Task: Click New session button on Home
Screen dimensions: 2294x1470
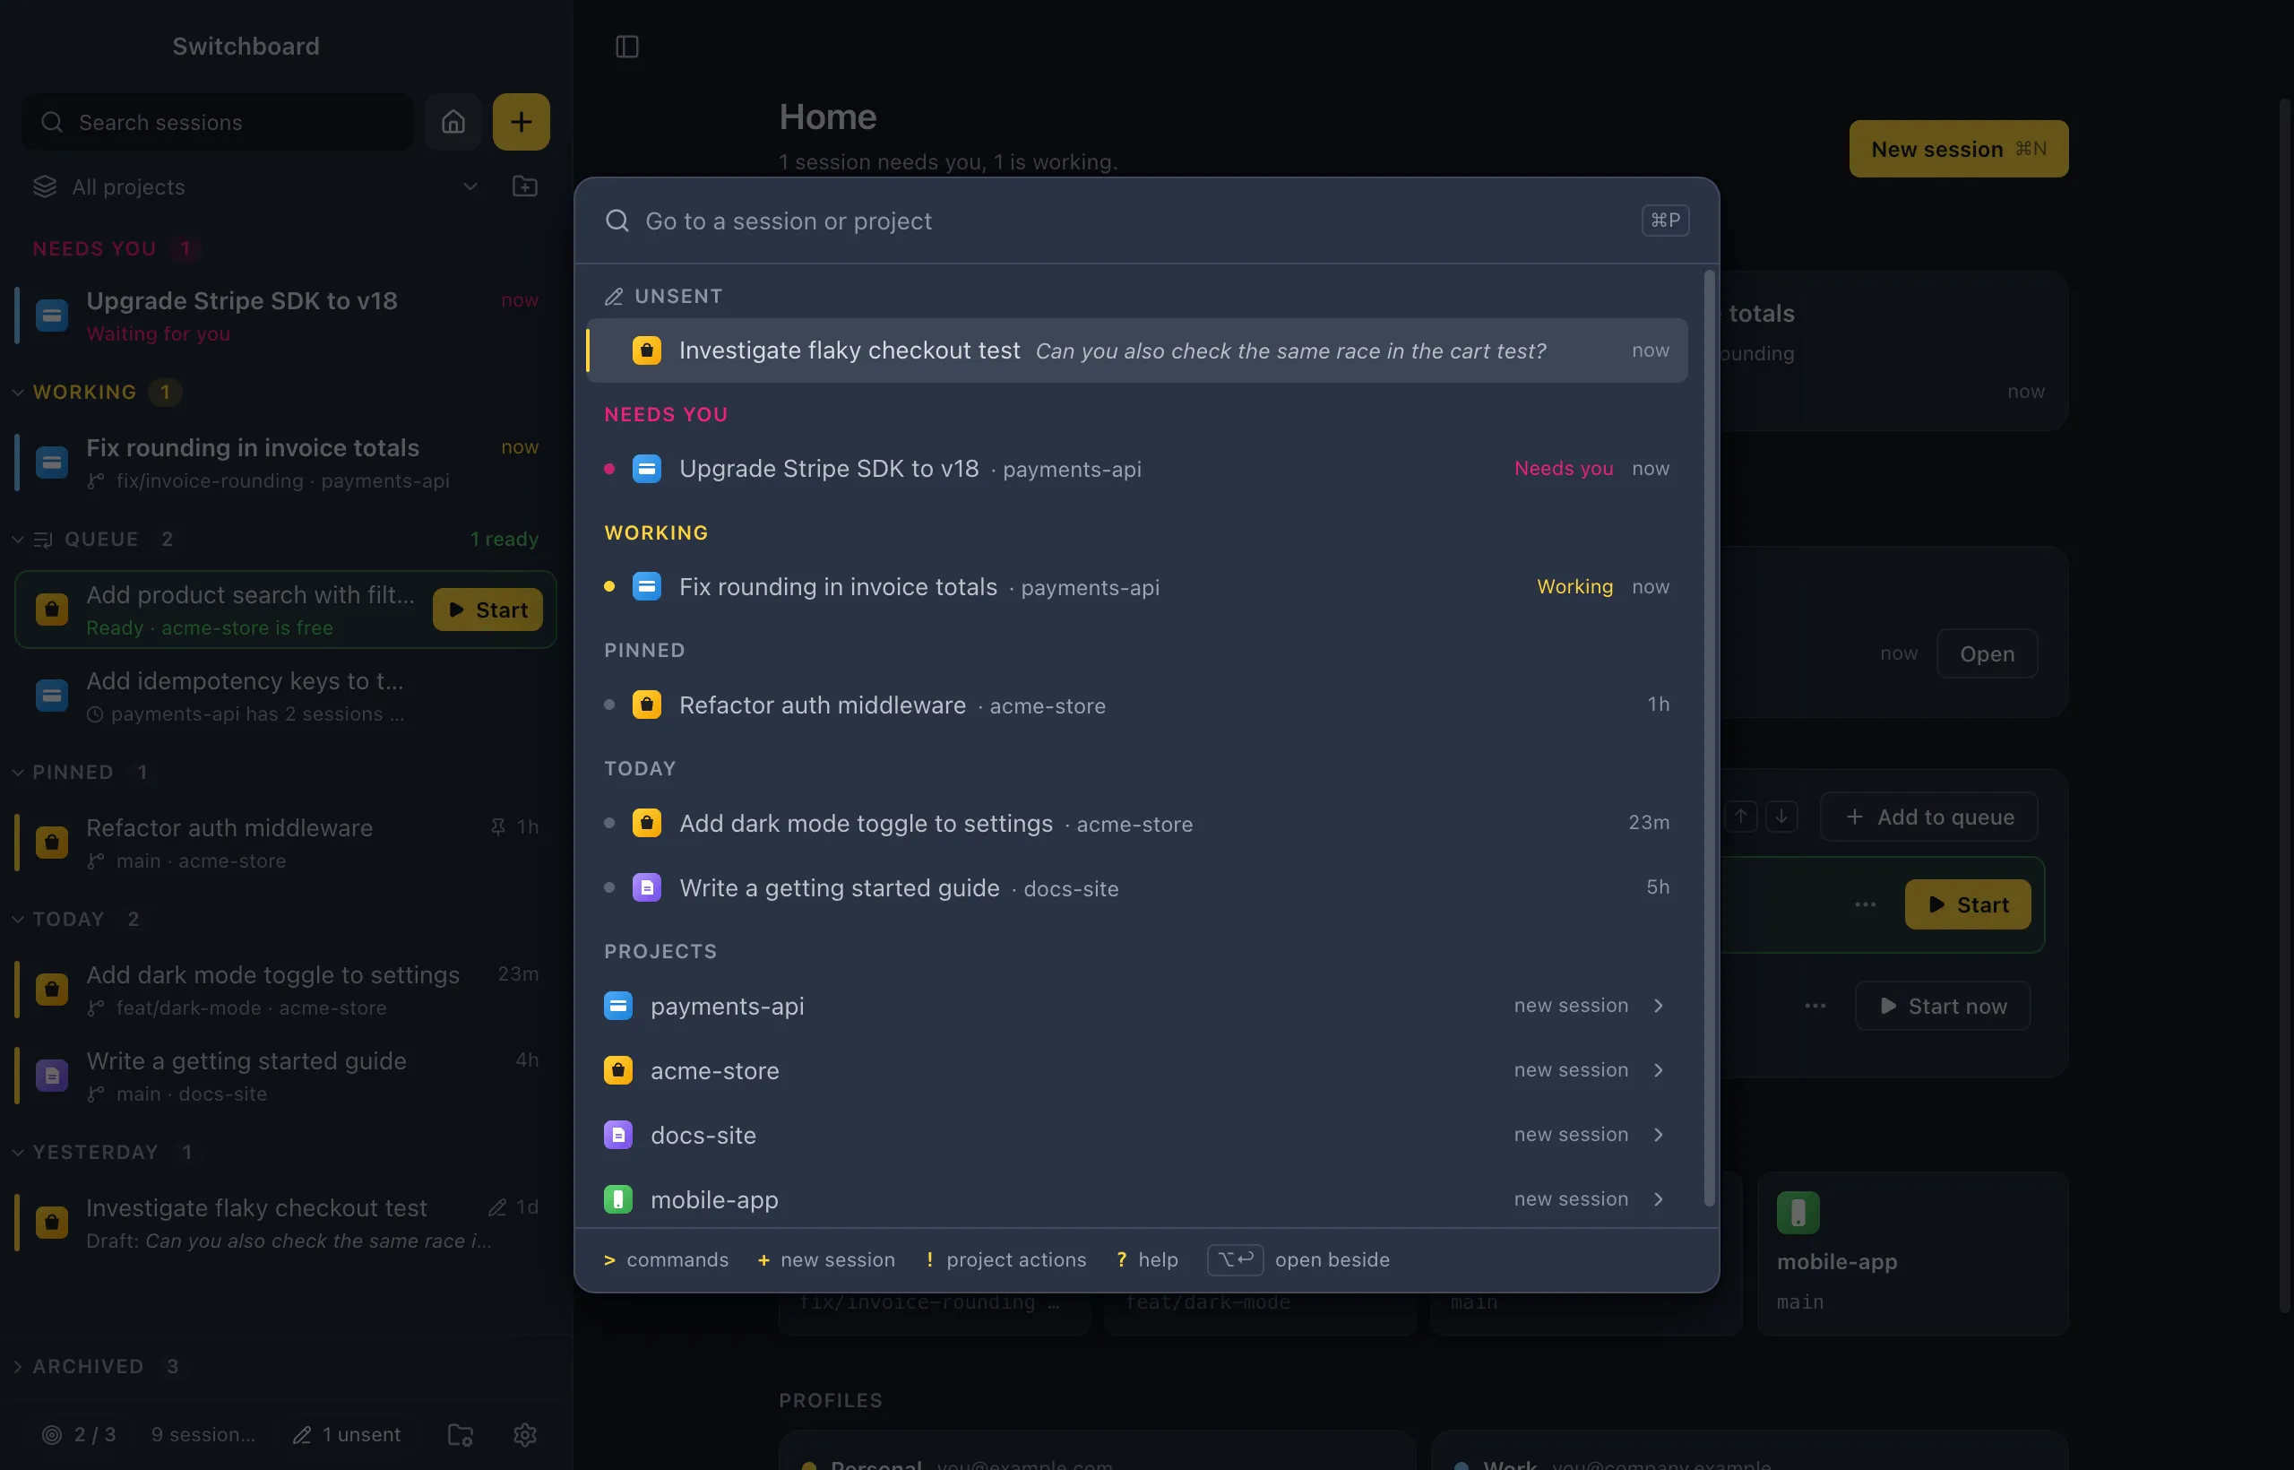Action: point(1959,149)
